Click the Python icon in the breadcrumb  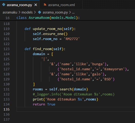[40, 12]
